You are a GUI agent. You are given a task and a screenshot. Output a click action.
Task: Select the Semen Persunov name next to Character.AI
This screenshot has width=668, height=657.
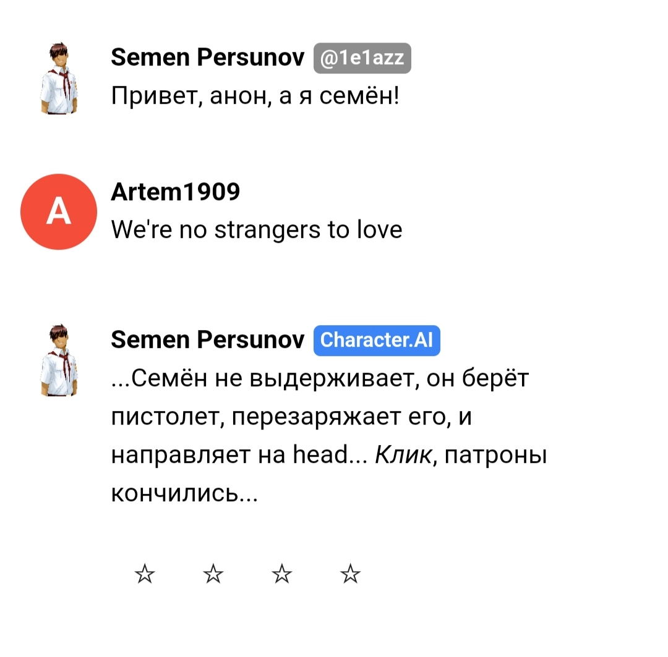coord(208,340)
